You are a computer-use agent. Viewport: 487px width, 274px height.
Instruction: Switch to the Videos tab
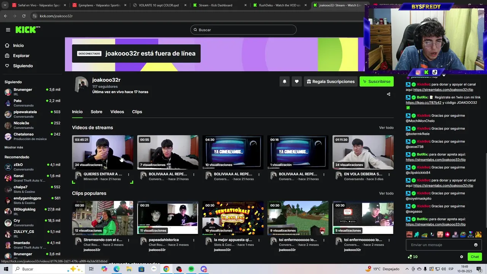click(x=117, y=112)
